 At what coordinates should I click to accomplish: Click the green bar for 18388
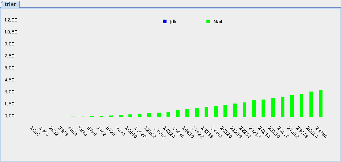click(x=206, y=112)
